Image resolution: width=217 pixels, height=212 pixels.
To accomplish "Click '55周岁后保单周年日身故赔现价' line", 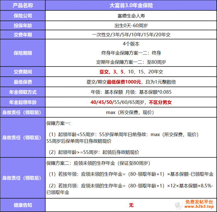I will [79, 141].
